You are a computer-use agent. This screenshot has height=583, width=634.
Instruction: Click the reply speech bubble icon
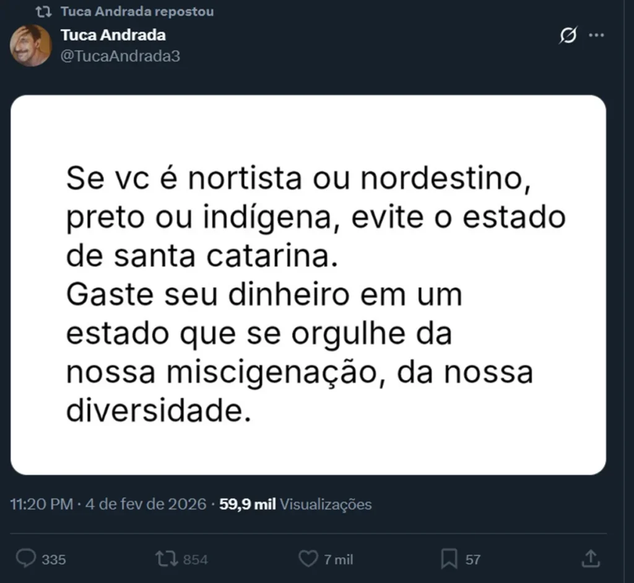coord(25,559)
